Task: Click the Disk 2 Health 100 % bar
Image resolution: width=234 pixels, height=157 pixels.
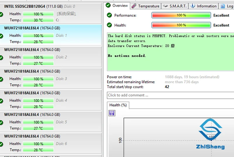Action: pos(38,57)
